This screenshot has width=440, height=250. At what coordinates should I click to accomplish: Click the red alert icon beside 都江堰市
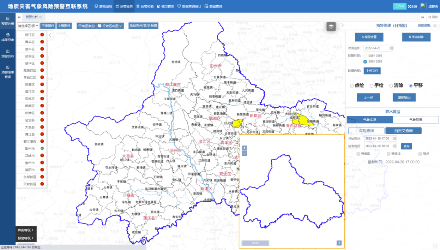coord(42,142)
